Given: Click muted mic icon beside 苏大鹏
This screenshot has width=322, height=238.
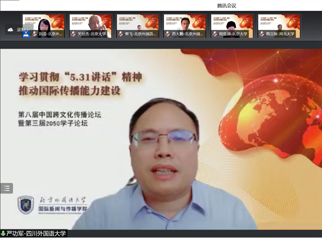Looking at the screenshot, I should (x=167, y=34).
